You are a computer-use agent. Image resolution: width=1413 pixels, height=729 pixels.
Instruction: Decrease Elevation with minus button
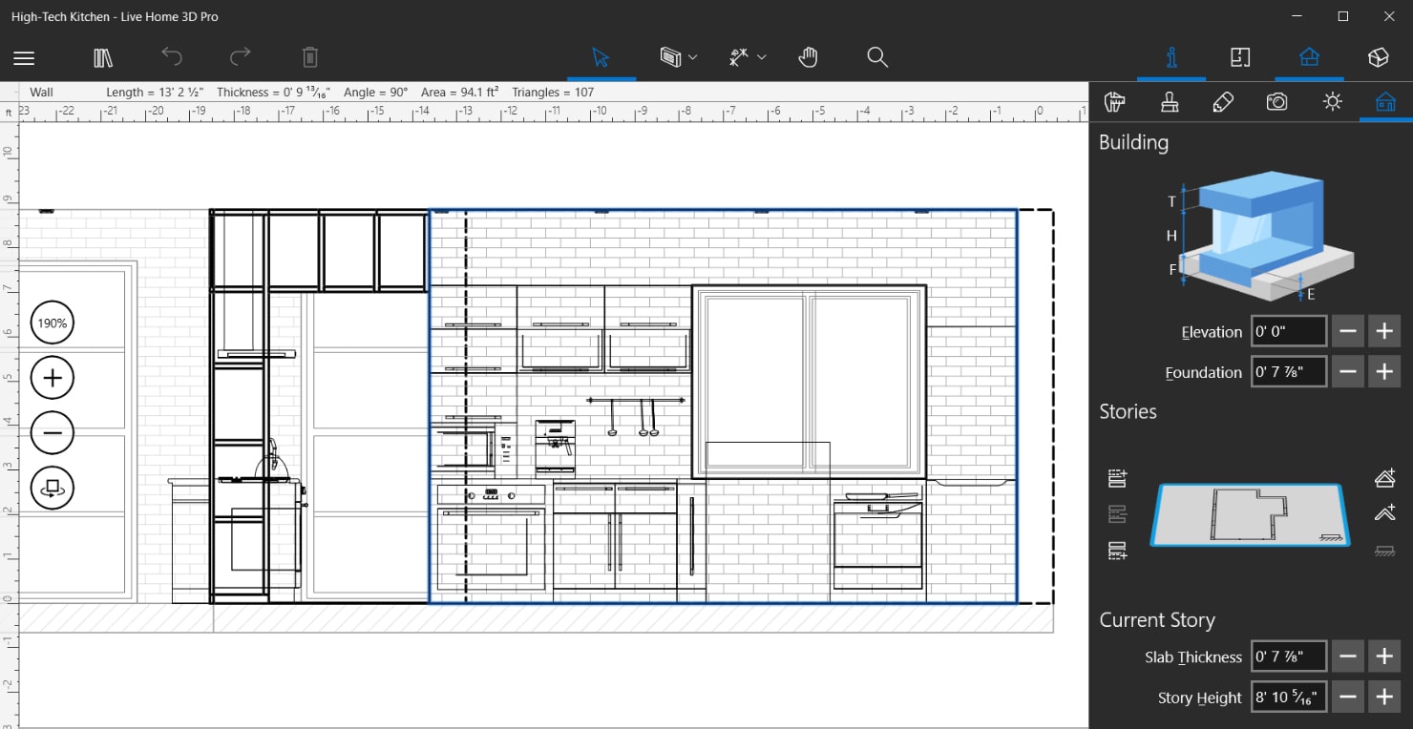[1348, 331]
